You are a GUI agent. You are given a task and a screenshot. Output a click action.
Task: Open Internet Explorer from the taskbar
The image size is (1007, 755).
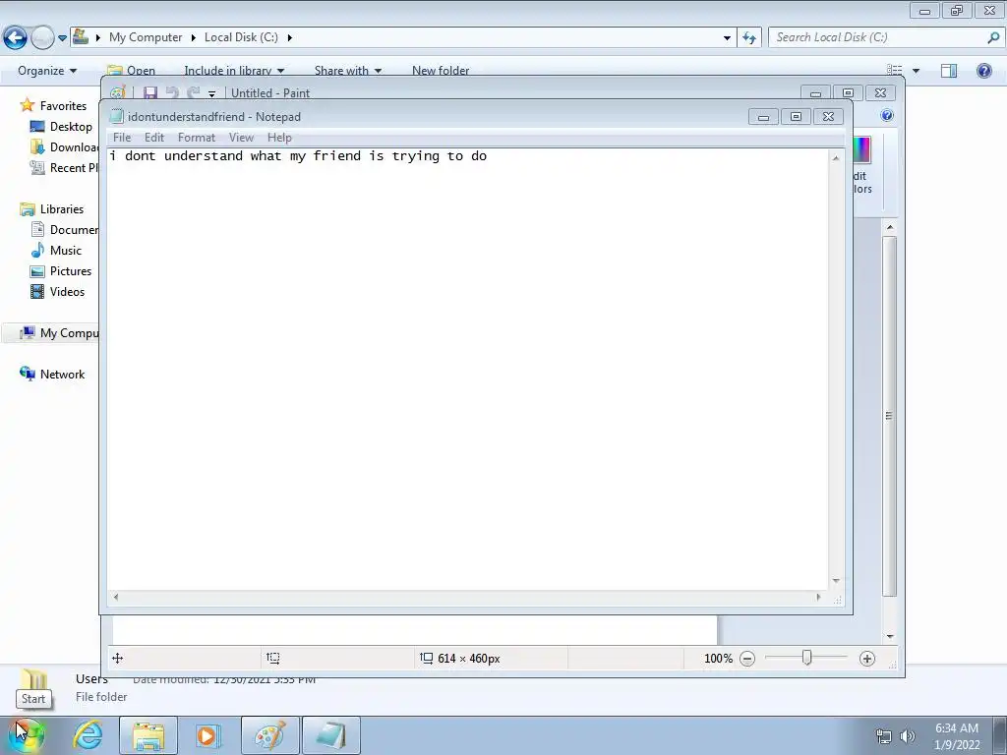point(88,735)
